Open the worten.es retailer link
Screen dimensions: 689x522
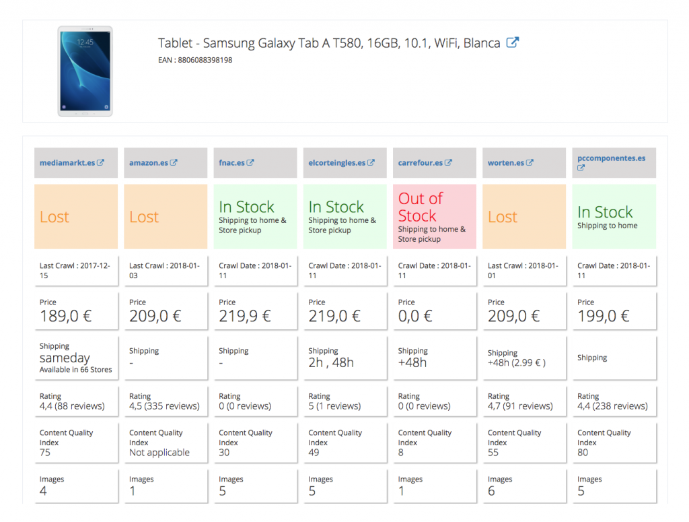[506, 163]
